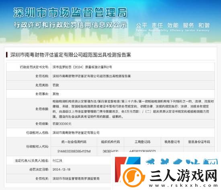The height and width of the screenshot is (190, 221).
Task: Click the 罚款30000元 penalty result
Action: pos(62,124)
